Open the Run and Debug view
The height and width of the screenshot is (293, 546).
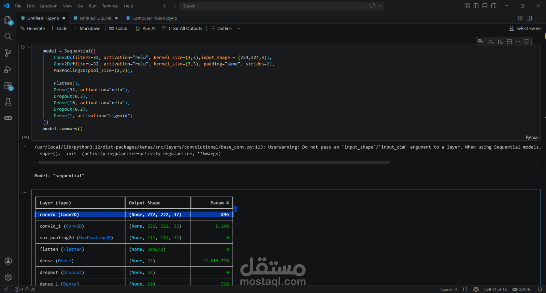click(8, 69)
